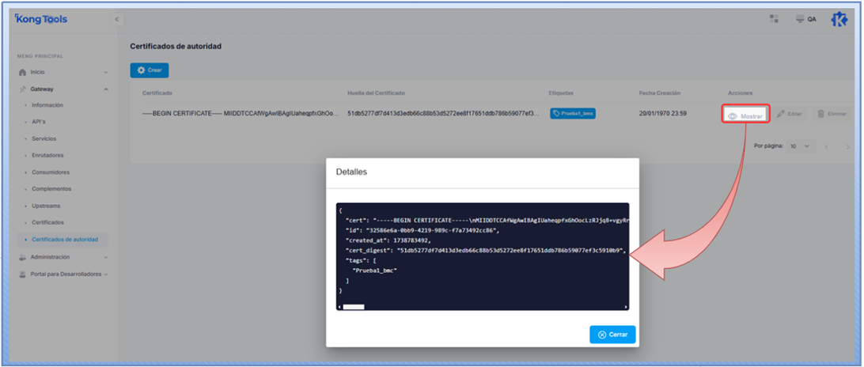Select Servicios in the sidebar

pos(44,138)
